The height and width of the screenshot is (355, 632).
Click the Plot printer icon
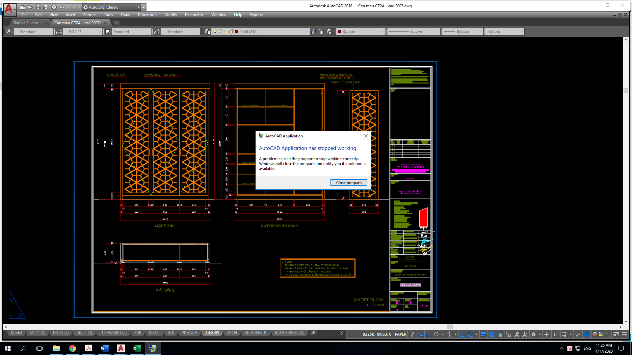click(x=54, y=7)
